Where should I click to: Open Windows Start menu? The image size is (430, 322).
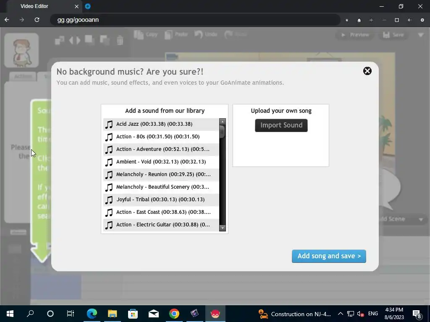10,314
